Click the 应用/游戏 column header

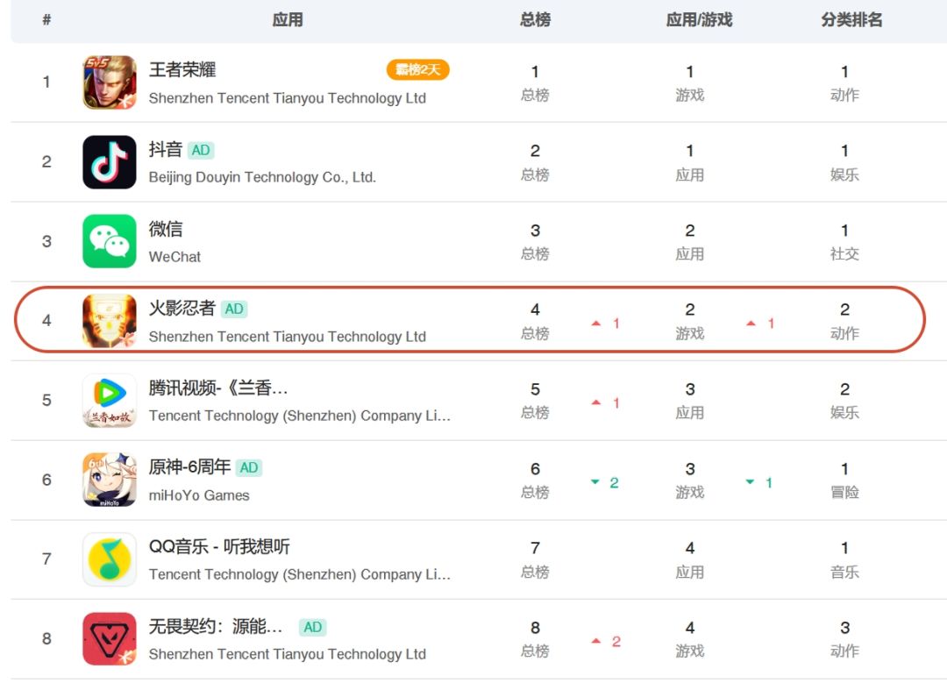tap(699, 20)
